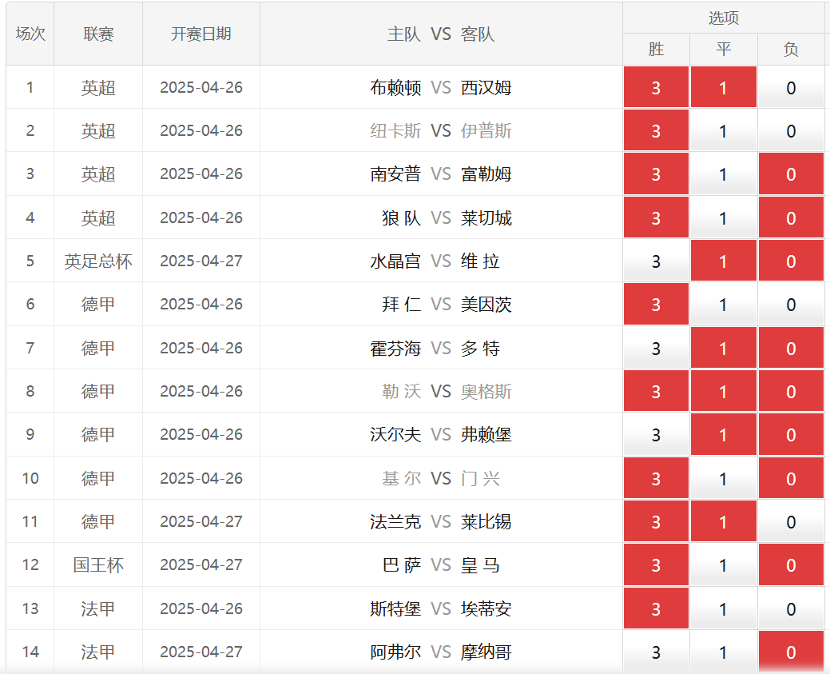Screen dimensions: 830x682
Task: Select win (3) for 沃尔夫 vs 弗赖堡
Action: pyautogui.click(x=656, y=435)
